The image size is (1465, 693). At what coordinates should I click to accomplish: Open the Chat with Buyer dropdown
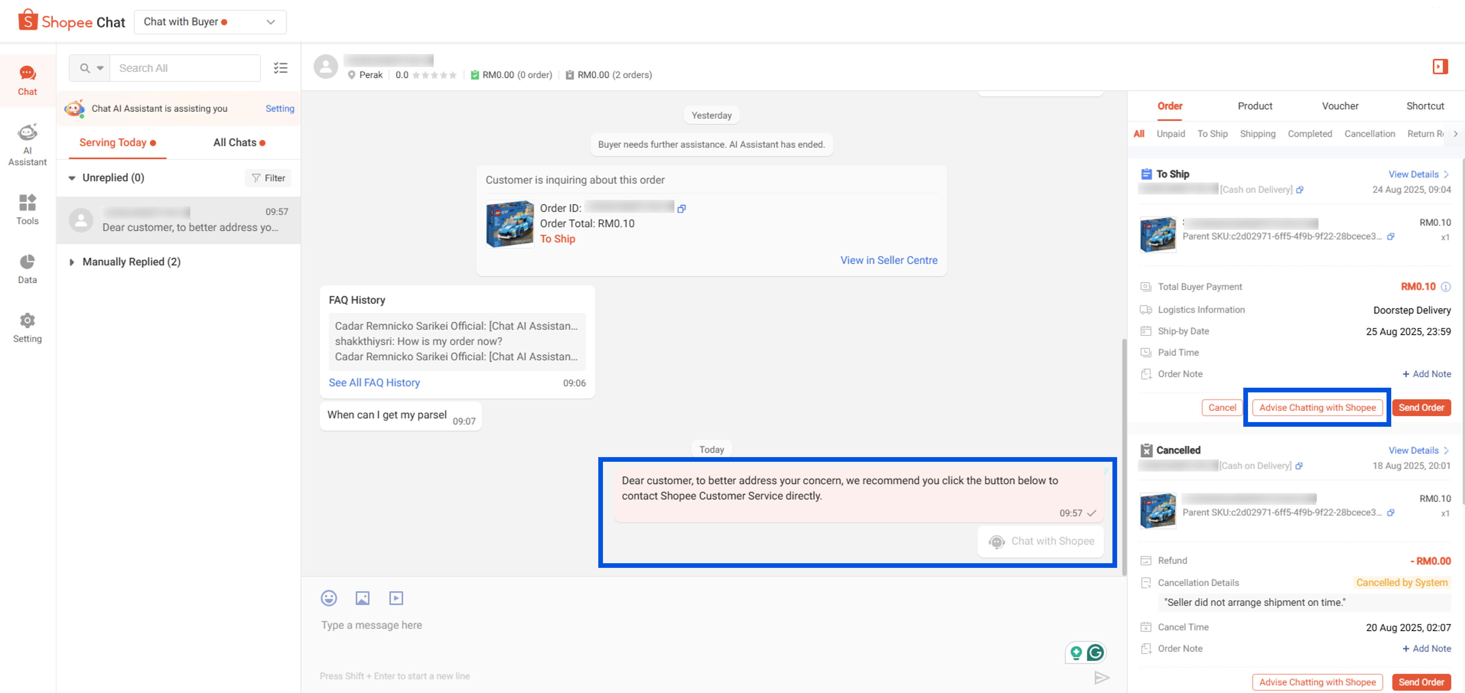210,22
